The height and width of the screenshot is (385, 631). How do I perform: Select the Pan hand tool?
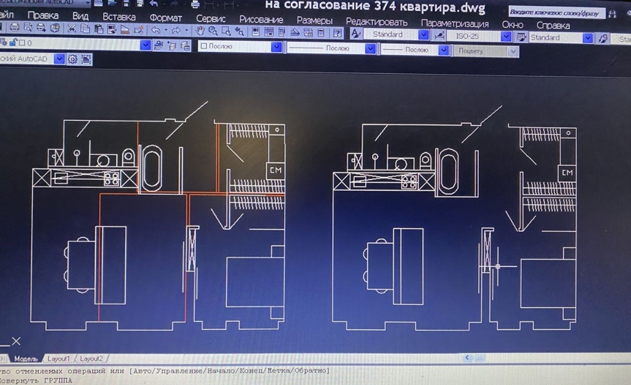[x=200, y=30]
